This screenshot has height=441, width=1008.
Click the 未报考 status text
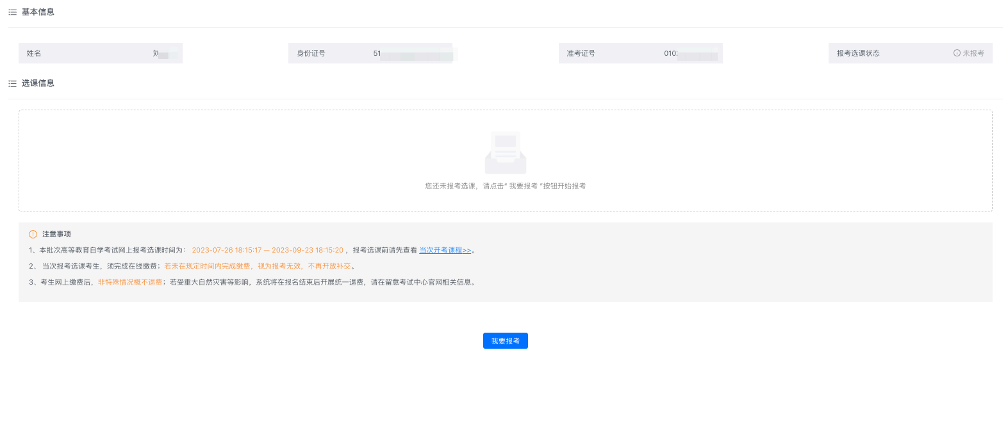(x=973, y=53)
